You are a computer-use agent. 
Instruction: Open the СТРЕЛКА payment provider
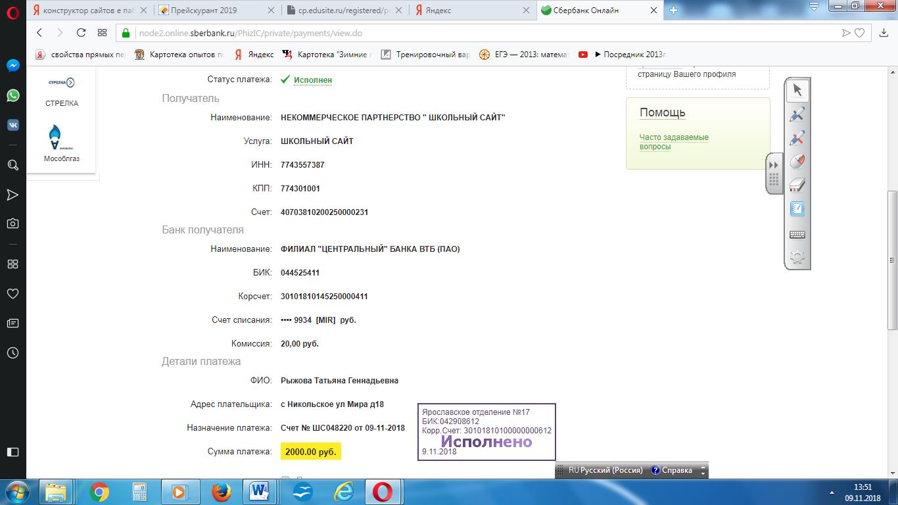pyautogui.click(x=62, y=91)
